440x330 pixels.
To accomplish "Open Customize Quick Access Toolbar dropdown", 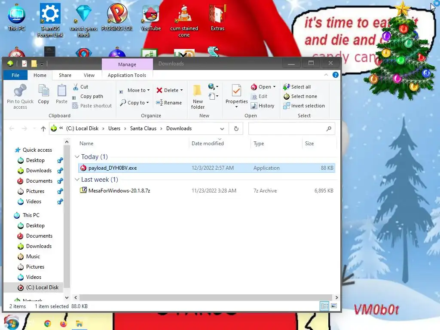I will [42, 64].
